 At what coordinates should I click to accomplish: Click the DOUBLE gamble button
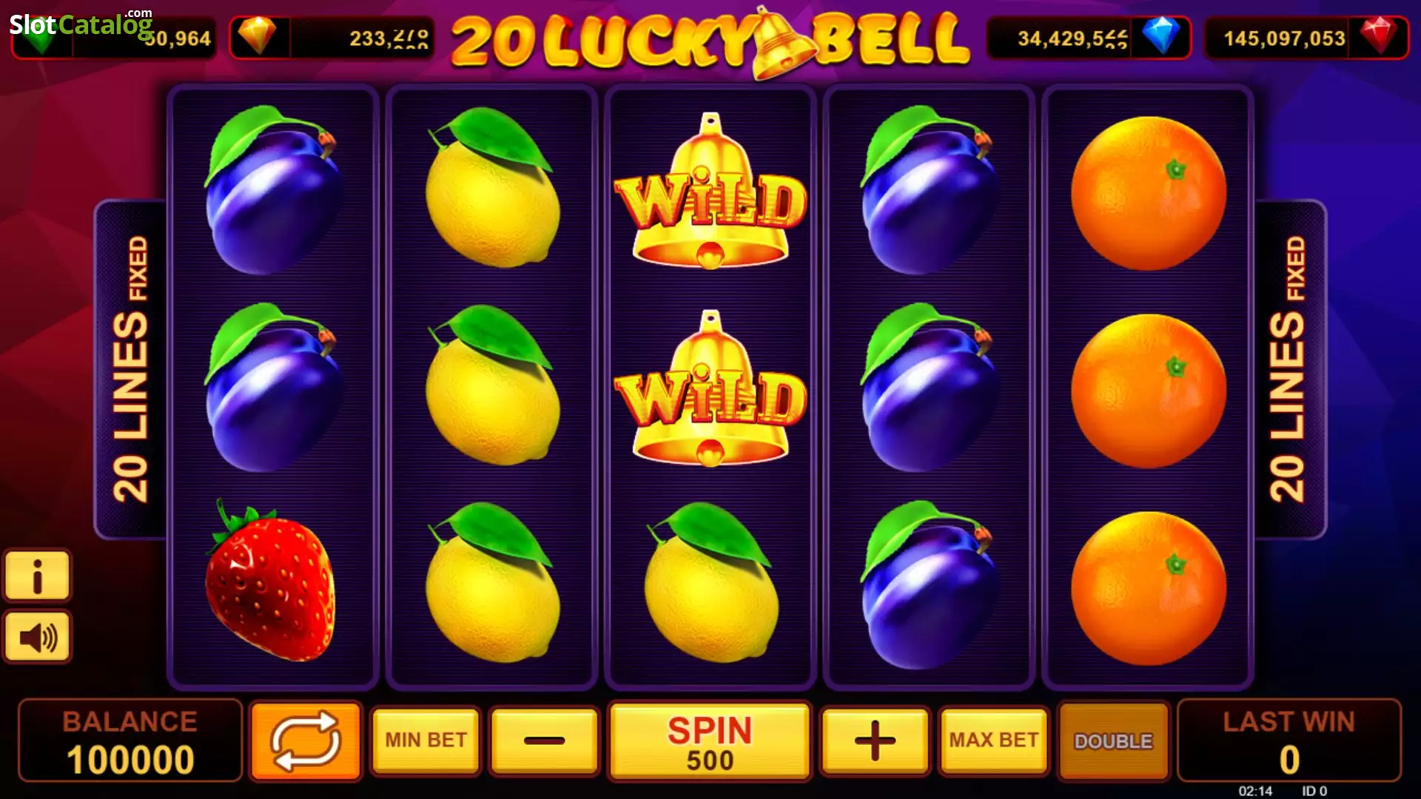pyautogui.click(x=1114, y=741)
